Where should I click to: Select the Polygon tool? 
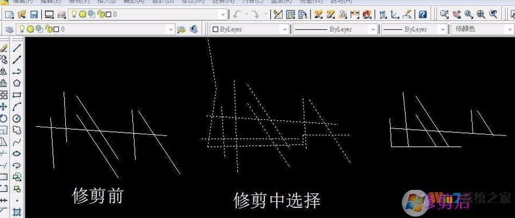pos(17,83)
